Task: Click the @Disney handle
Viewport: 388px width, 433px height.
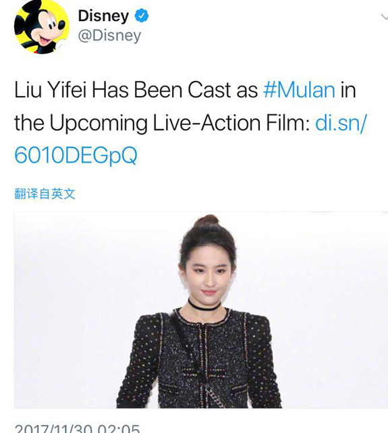Action: click(109, 36)
